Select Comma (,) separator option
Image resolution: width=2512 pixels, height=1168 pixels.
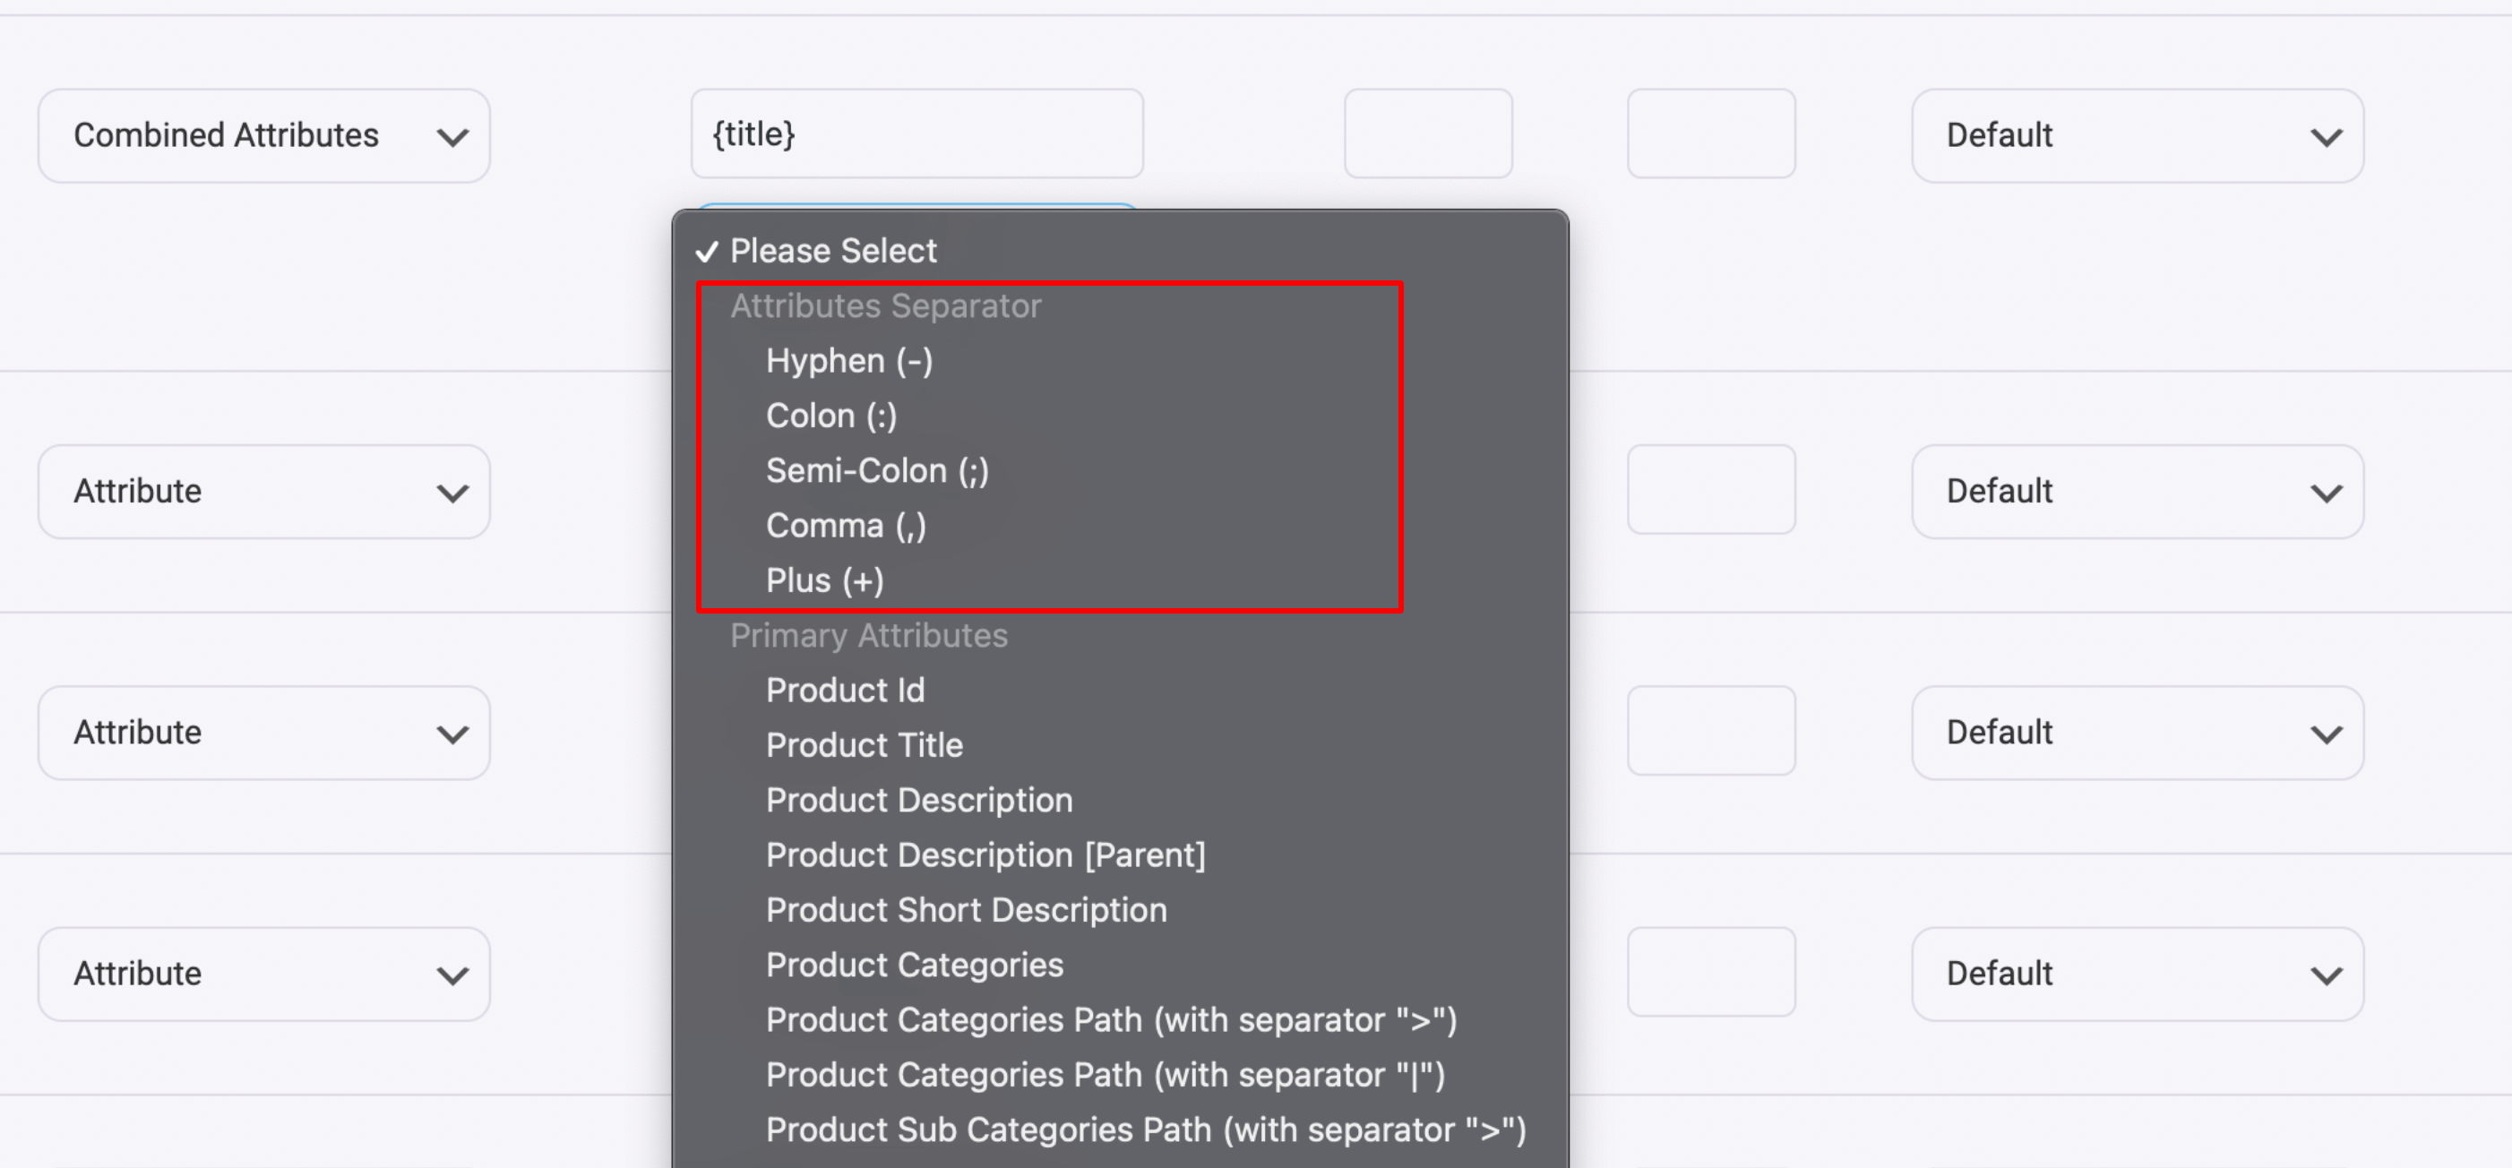[846, 526]
